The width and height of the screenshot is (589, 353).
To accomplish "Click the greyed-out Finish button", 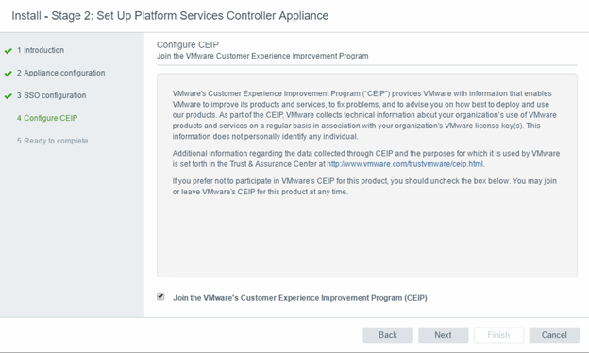I will 498,335.
